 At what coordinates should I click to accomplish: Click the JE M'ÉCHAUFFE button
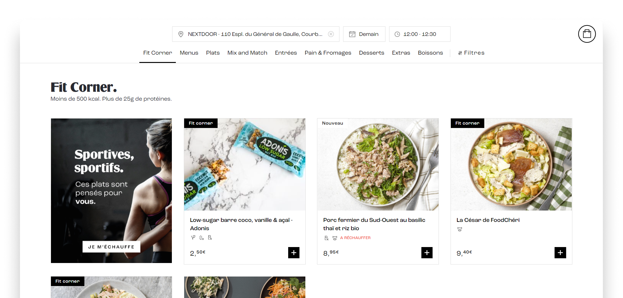[x=111, y=246]
